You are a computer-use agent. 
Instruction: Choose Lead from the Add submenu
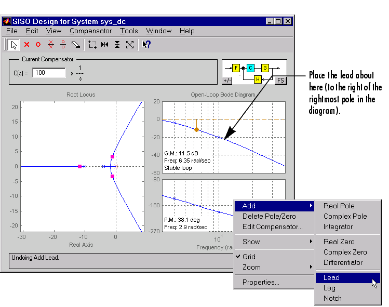pyautogui.click(x=331, y=278)
